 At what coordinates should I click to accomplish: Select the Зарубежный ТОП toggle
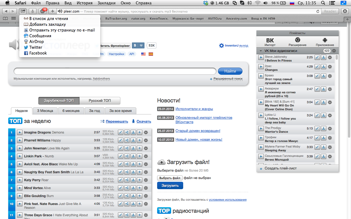(x=59, y=101)
